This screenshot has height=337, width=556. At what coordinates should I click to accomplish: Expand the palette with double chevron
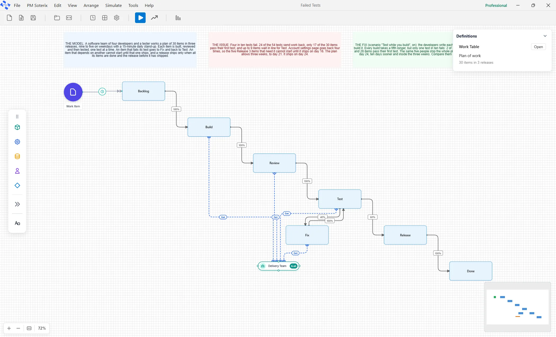click(17, 204)
